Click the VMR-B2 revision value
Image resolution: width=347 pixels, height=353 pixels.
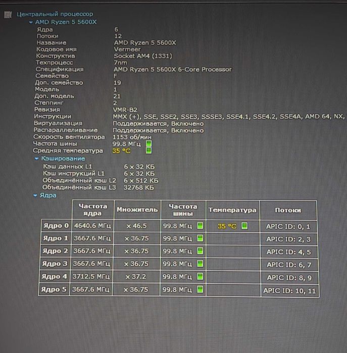pos(125,110)
